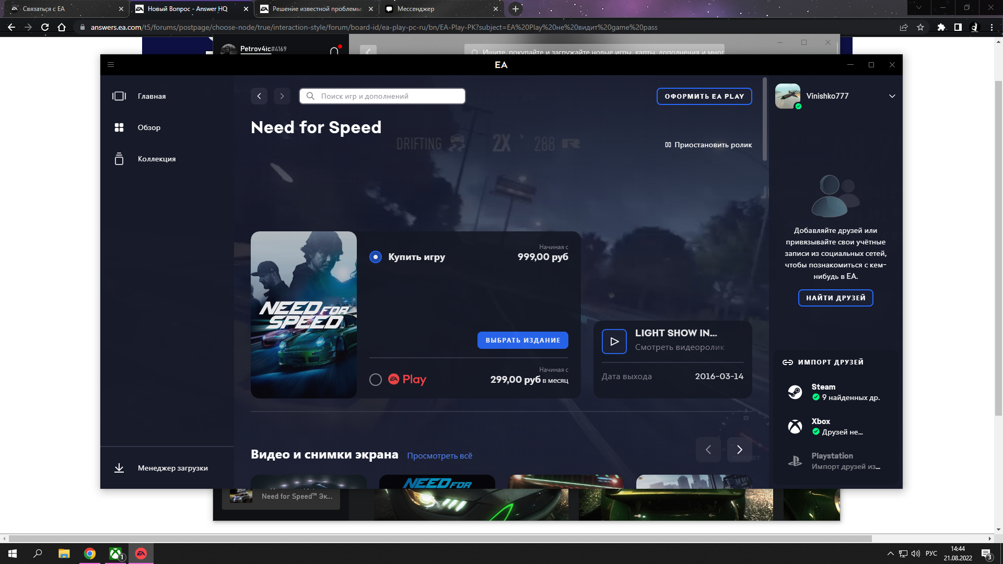
Task: Click the Vinishko777 avatar
Action: [x=788, y=96]
